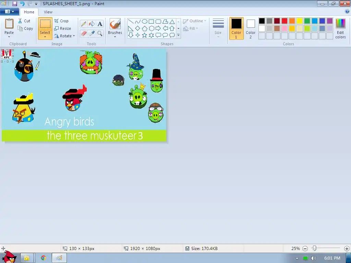Screen dimensions: 351x263
Task: Click the Paint taskbar button
Action: tap(59, 258)
